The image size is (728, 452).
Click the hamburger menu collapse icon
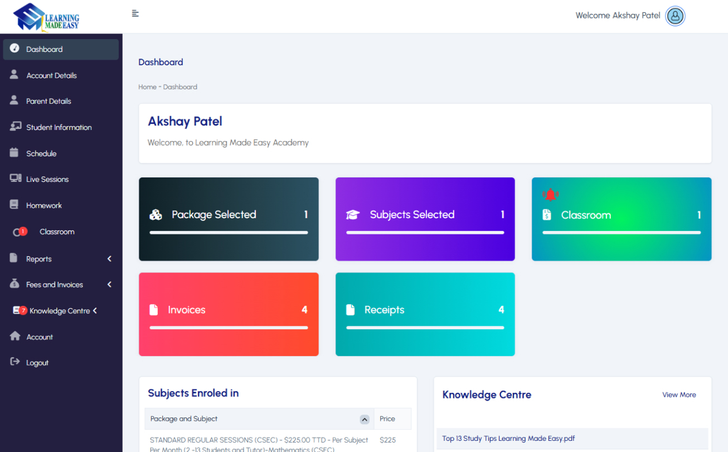135,13
